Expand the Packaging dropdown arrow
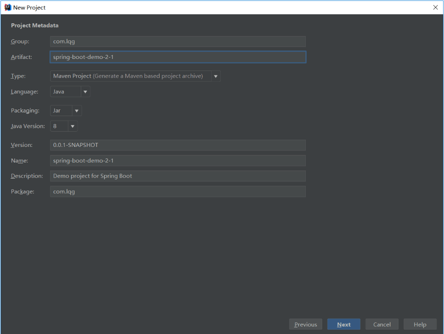 (x=76, y=111)
